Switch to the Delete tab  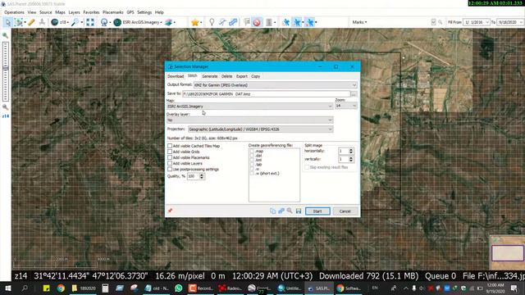[x=226, y=76]
